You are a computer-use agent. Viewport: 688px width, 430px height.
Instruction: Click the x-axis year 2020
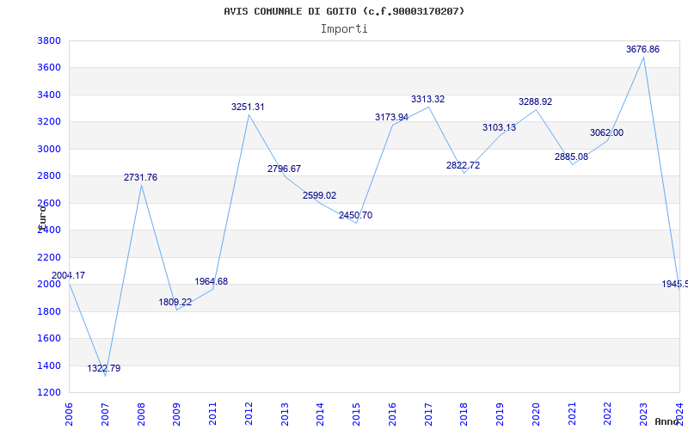(536, 415)
